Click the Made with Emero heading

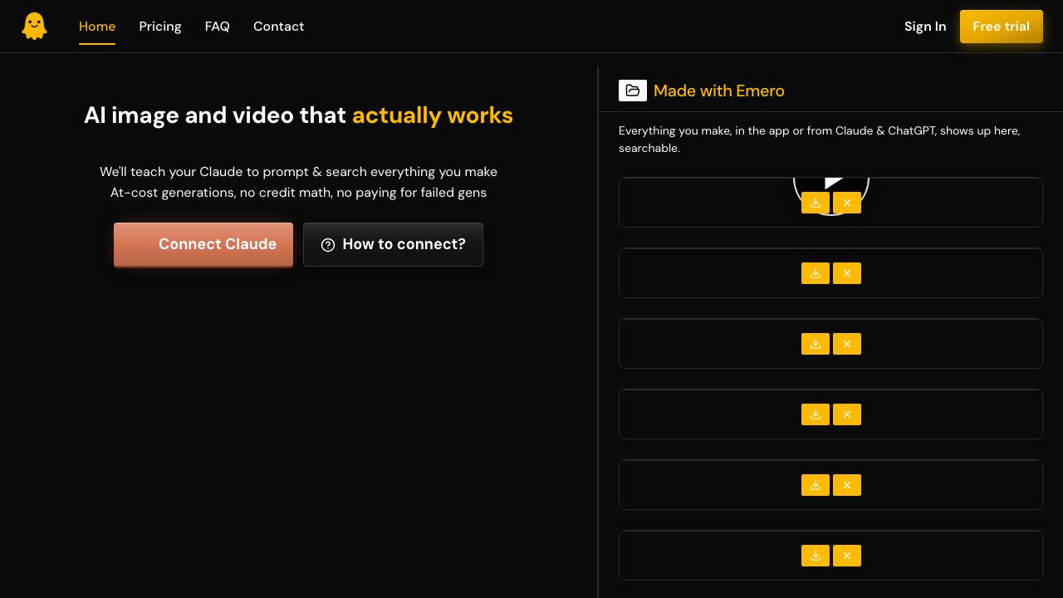pyautogui.click(x=719, y=91)
